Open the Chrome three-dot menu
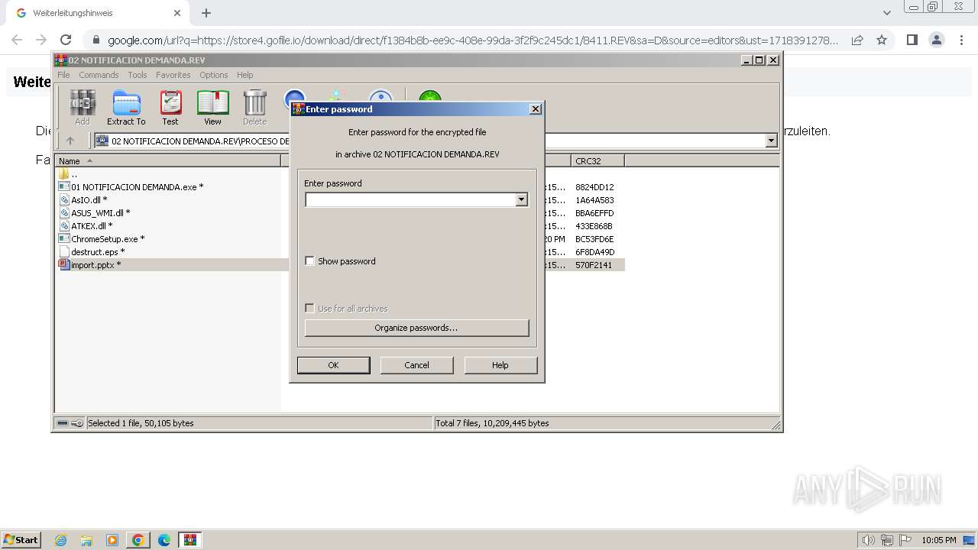 (x=960, y=40)
